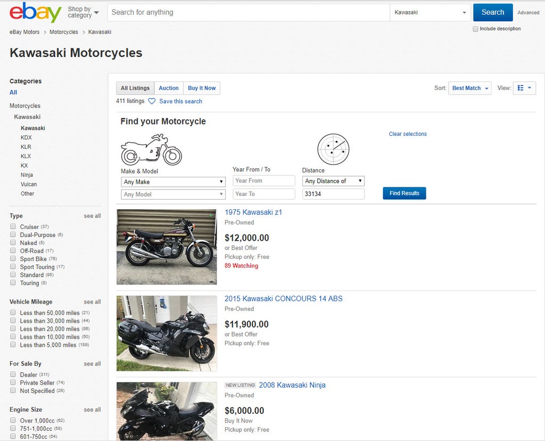Check the Sport Bike checkbox
545x441 pixels.
click(x=13, y=258)
